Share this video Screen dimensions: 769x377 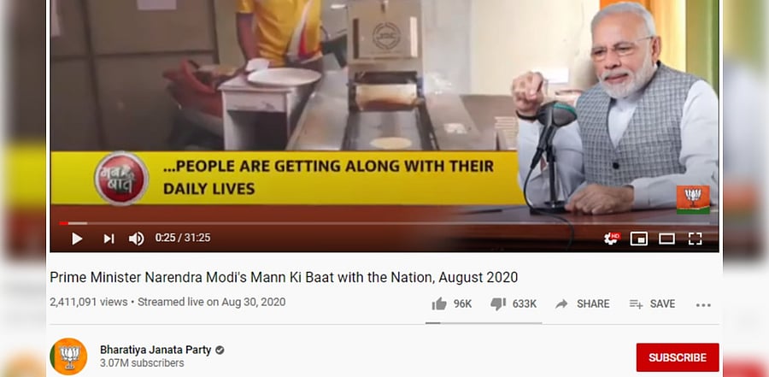click(582, 303)
